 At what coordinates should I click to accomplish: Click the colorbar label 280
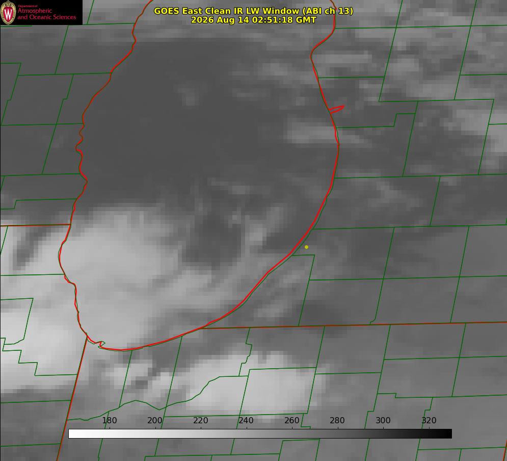(x=337, y=420)
